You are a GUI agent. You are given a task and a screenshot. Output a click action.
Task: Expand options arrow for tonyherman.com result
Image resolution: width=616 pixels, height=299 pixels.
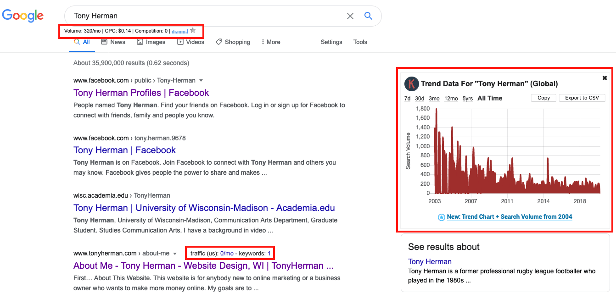point(175,254)
